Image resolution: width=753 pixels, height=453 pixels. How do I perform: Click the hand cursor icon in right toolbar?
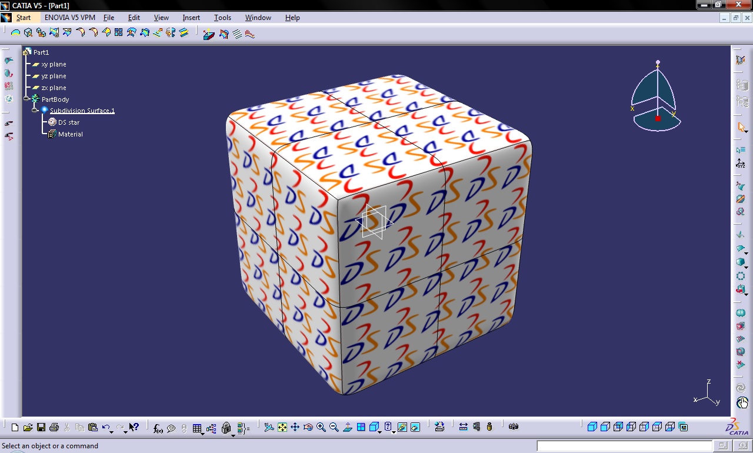point(742,403)
